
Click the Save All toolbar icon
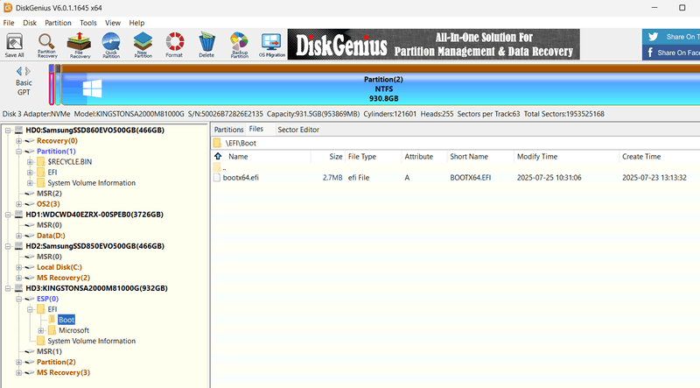click(14, 46)
